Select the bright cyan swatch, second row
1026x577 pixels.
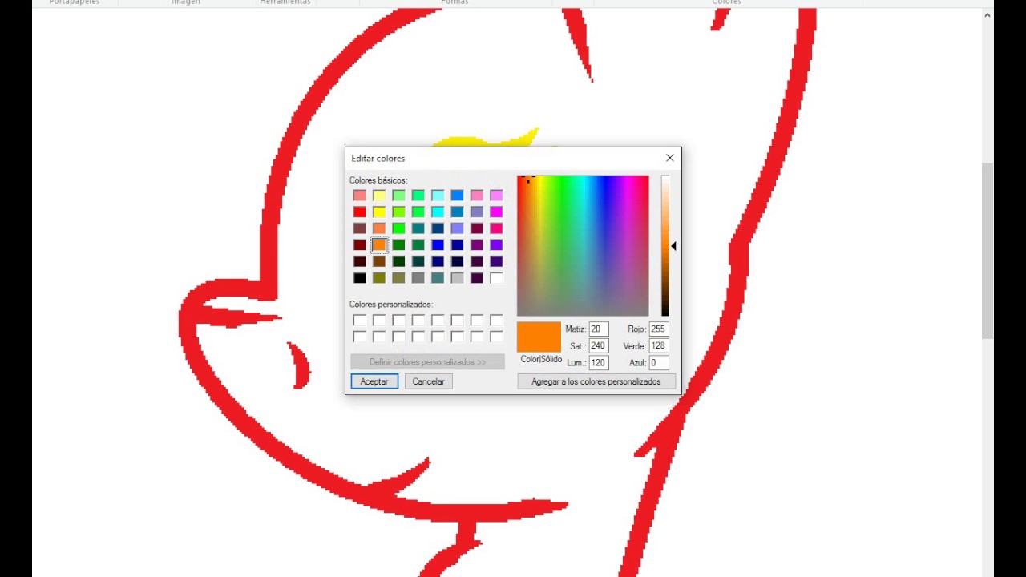pyautogui.click(x=438, y=212)
